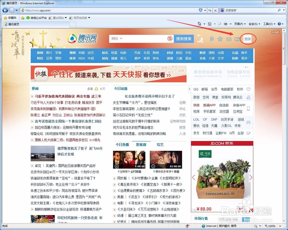288x230 pixels.
Task: Click the add to favorites bar star icon
Action: (22, 18)
